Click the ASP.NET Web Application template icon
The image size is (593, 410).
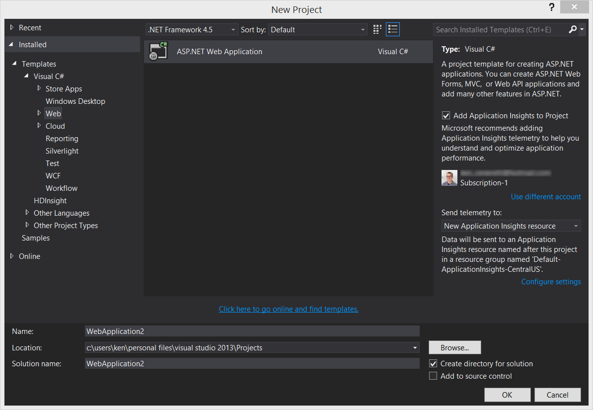coord(158,52)
